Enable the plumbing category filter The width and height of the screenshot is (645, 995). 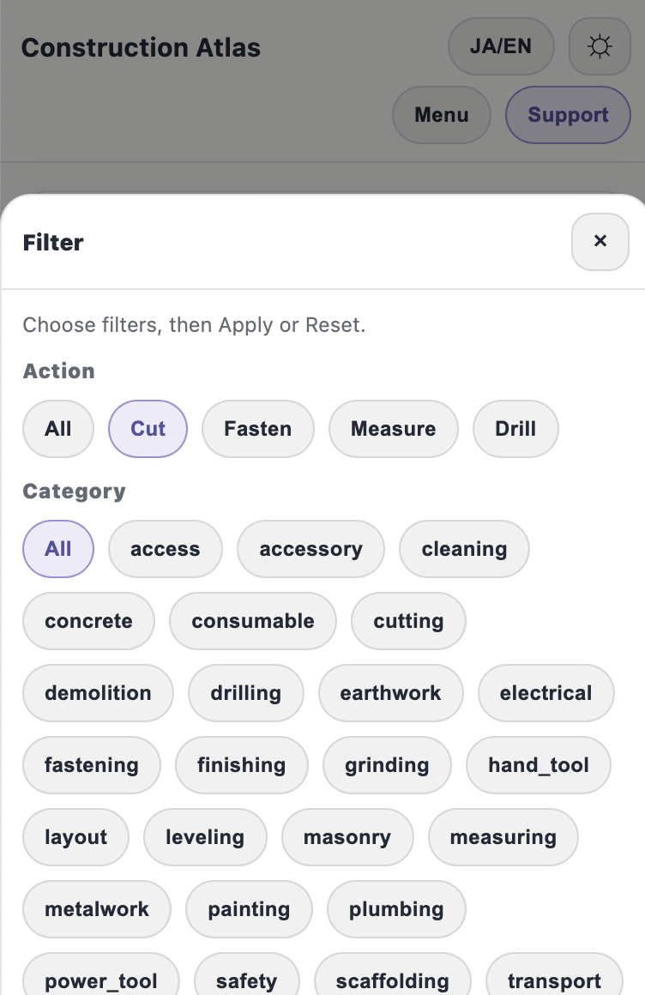(396, 909)
